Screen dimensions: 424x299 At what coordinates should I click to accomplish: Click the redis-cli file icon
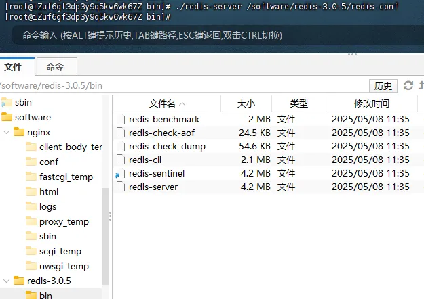pos(121,160)
